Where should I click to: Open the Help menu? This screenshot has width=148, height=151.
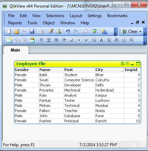(x=85, y=23)
